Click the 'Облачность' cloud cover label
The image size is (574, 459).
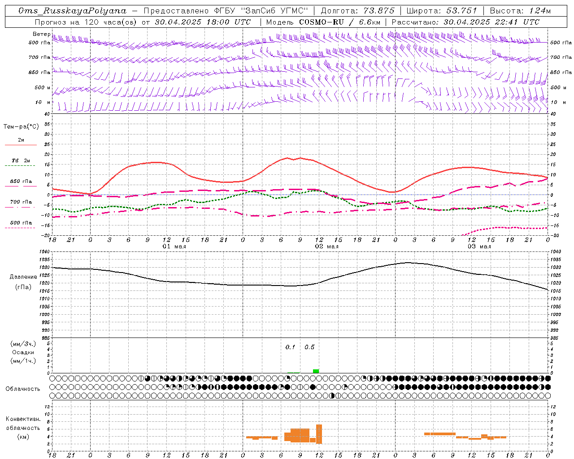pyautogui.click(x=23, y=389)
